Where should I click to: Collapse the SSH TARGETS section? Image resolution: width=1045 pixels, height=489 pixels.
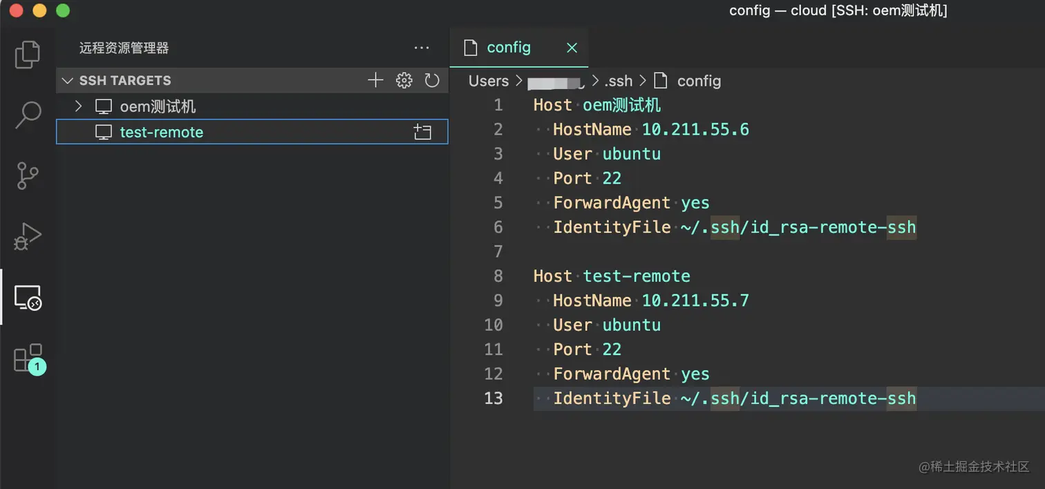click(68, 81)
